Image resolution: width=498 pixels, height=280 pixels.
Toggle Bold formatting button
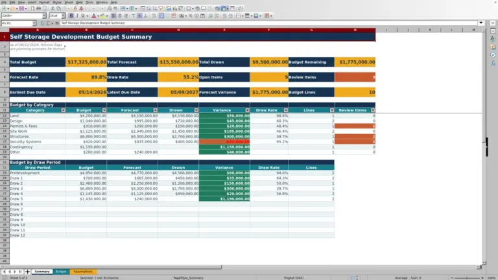coord(71,16)
